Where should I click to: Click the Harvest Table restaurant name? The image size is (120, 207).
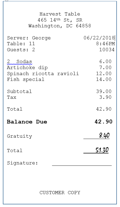point(60,14)
